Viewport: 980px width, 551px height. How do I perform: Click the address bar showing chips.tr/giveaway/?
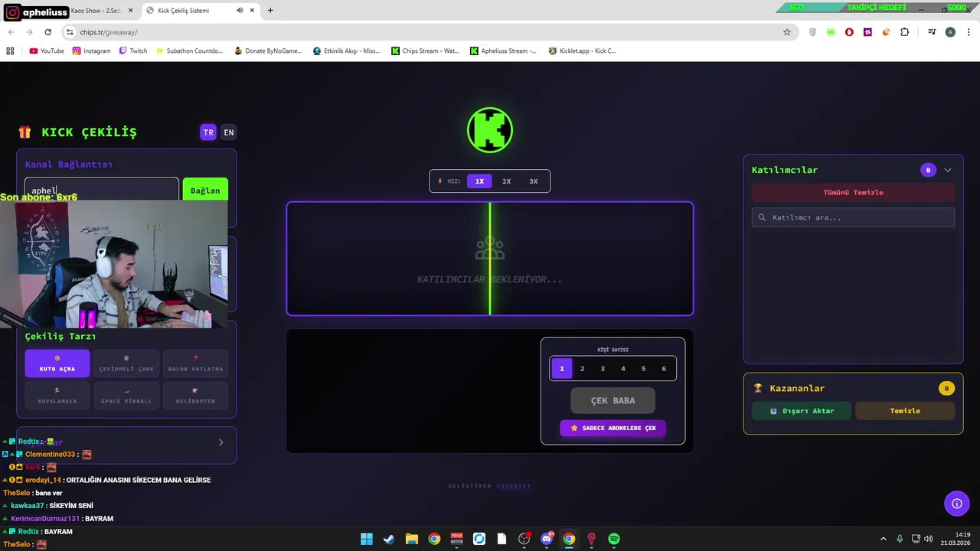pyautogui.click(x=429, y=32)
